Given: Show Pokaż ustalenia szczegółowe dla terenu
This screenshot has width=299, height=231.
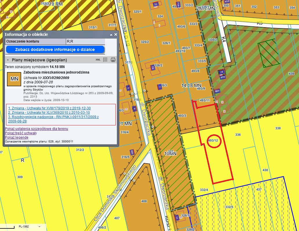Looking at the screenshot, I should pos(37,129).
